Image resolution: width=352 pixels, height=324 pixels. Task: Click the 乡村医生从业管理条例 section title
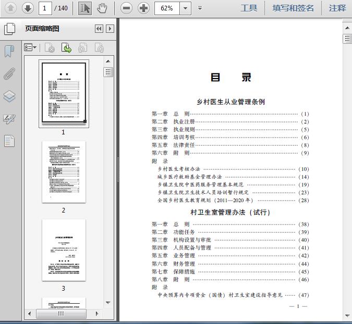tap(231, 102)
